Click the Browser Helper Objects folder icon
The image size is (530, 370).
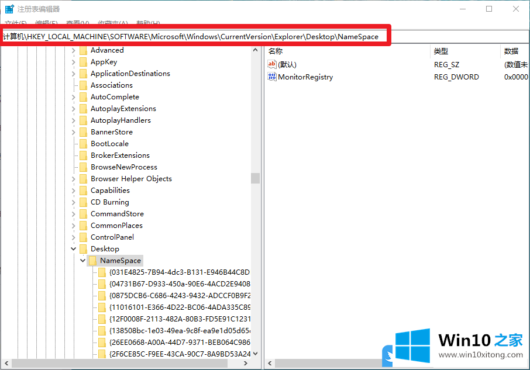pos(83,179)
